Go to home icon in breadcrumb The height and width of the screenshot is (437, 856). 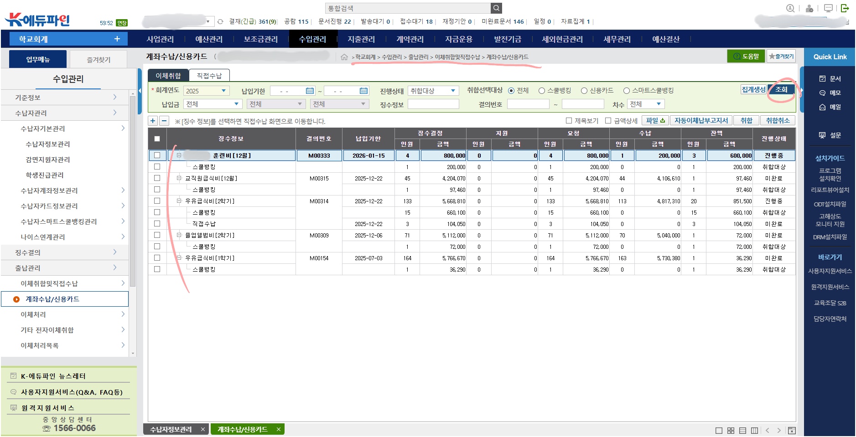click(344, 57)
